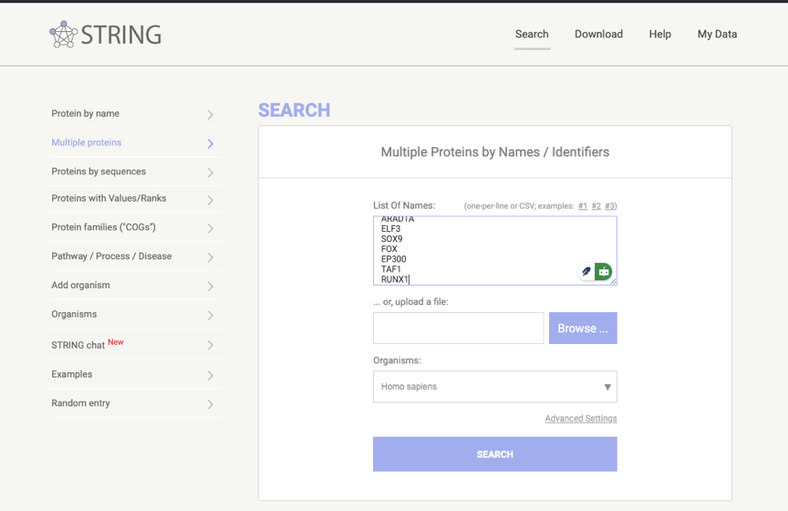The image size is (788, 511).
Task: Open the Homo sapiens organisms dropdown
Action: tap(495, 387)
